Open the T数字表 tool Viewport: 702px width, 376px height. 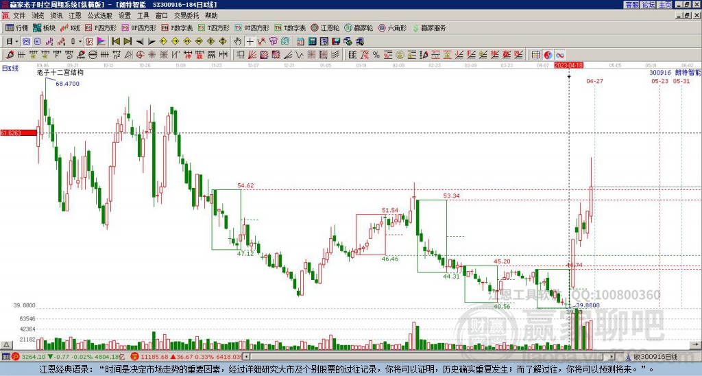[290, 27]
